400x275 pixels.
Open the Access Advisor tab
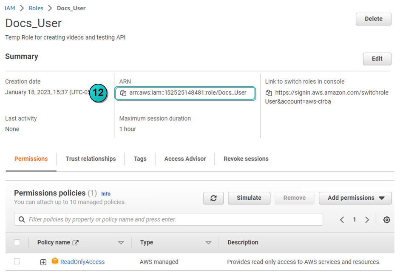[185, 159]
